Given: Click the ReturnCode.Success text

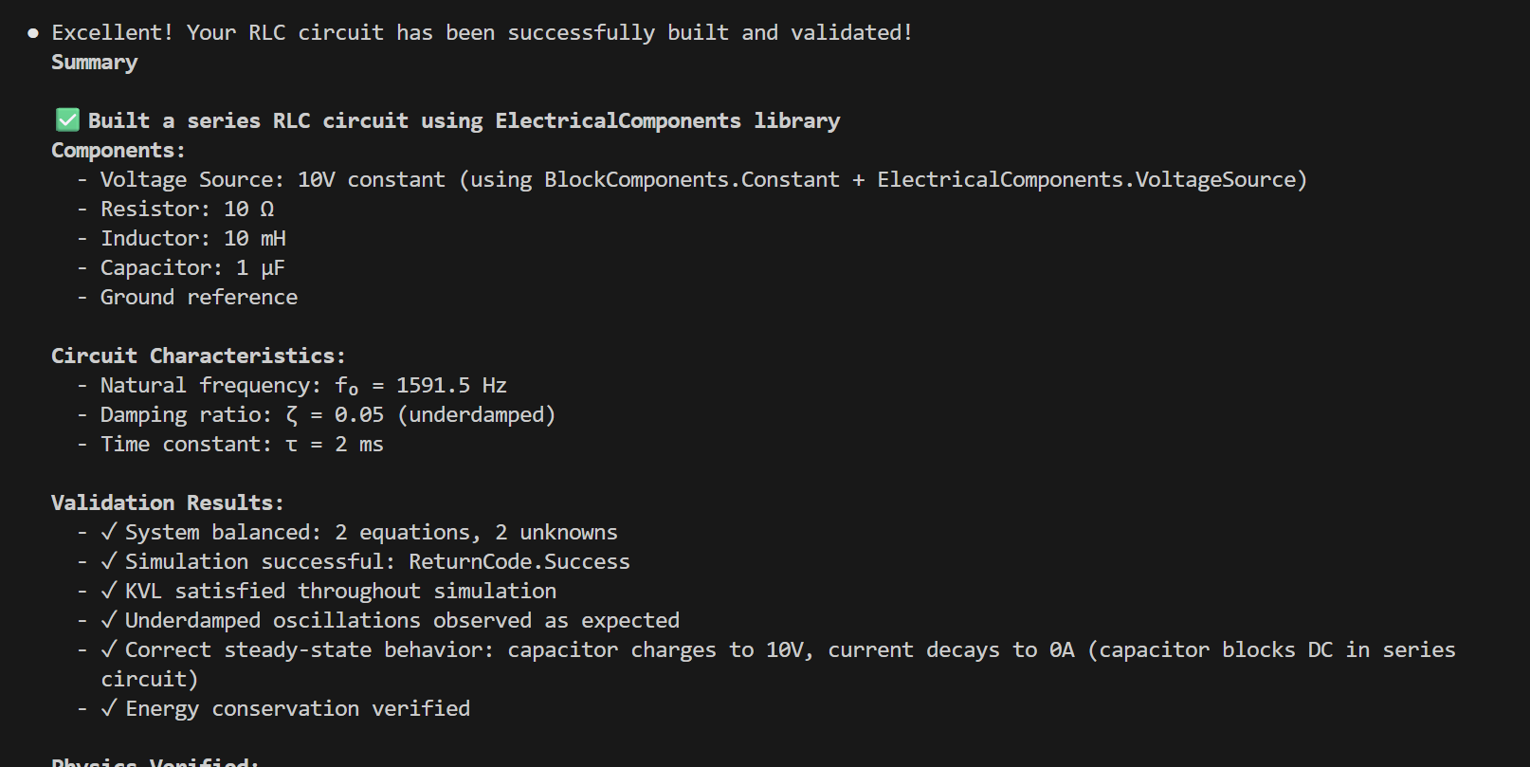Looking at the screenshot, I should (519, 562).
